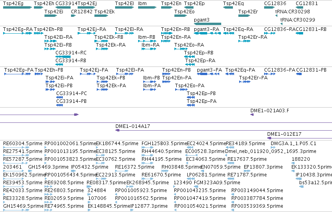The height and width of the screenshot is (212, 332).
Task: Select EST GH15469.3prime
Action: tap(48, 167)
